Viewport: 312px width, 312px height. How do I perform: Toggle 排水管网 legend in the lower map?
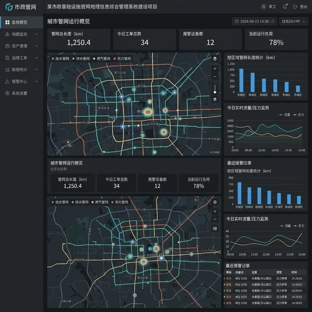click(80, 202)
